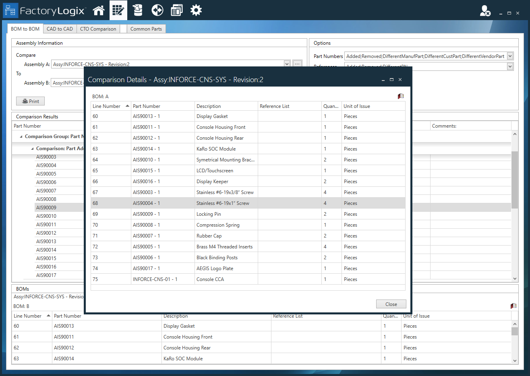The height and width of the screenshot is (376, 530).
Task: Select AIS90012 in the comparison results tree
Action: pyautogui.click(x=46, y=233)
